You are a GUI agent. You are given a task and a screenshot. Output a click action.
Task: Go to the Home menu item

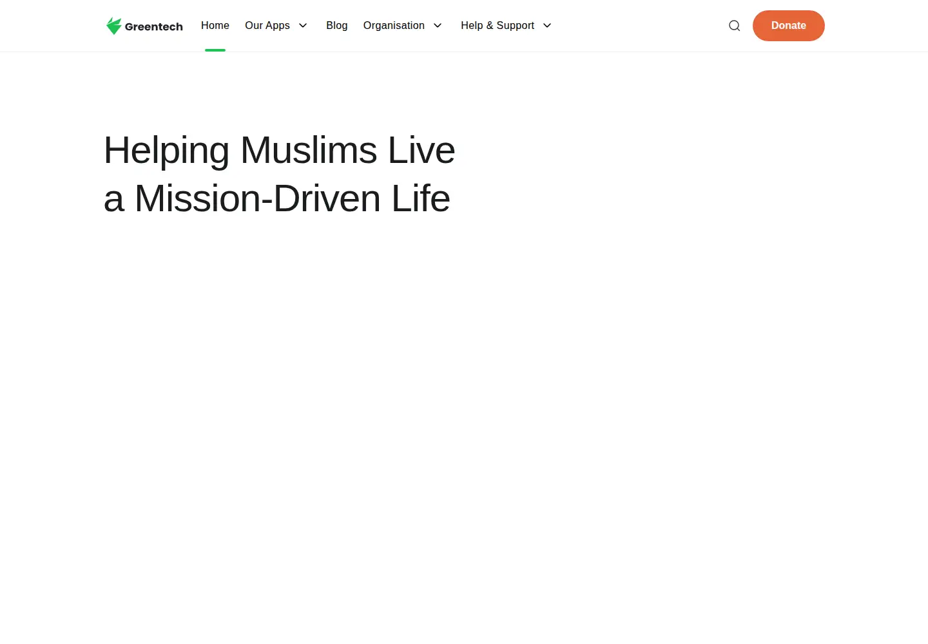[x=215, y=26]
